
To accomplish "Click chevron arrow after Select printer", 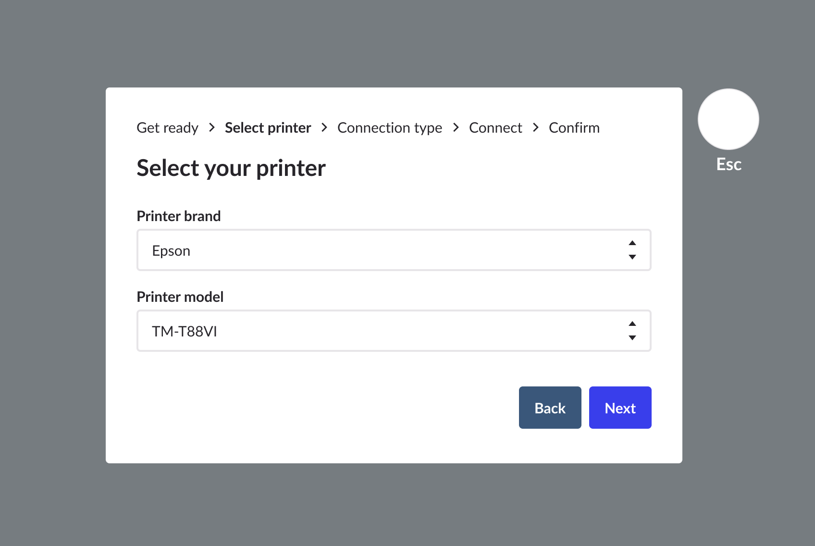I will (324, 128).
